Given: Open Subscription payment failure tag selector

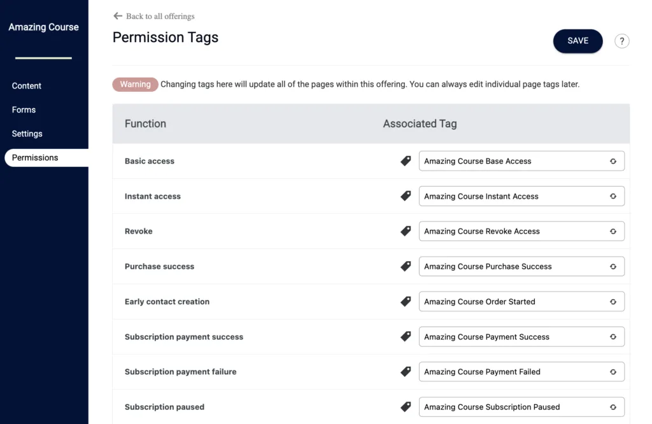Looking at the screenshot, I should (x=521, y=372).
